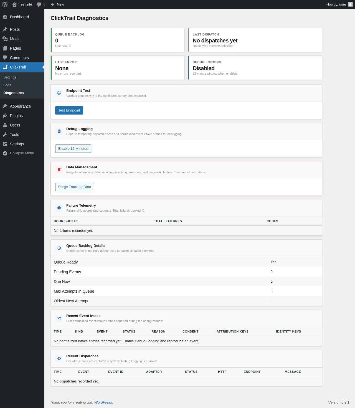Viewport: 355px width, 408px height.
Task: Click the user avatar in admin bar
Action: (x=350, y=4)
